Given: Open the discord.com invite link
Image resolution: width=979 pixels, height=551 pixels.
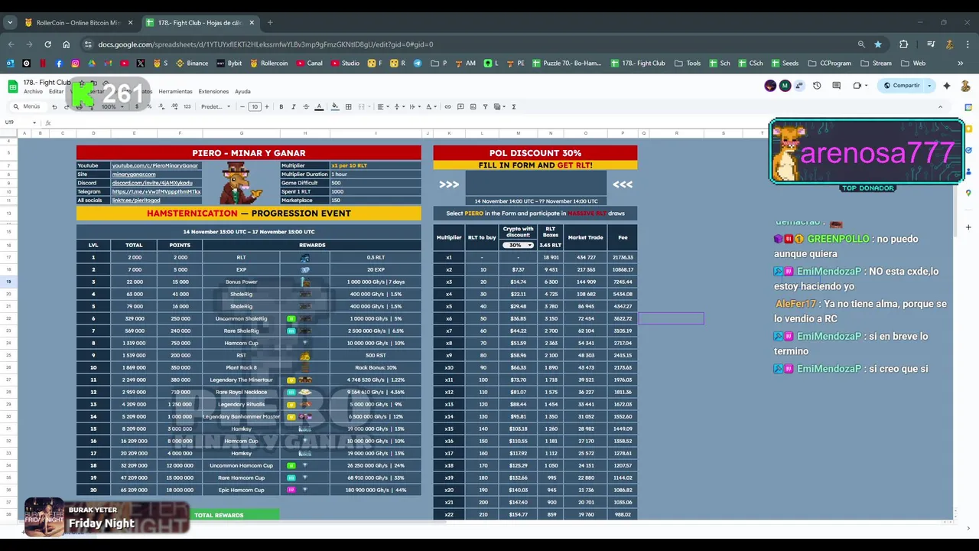Looking at the screenshot, I should click(x=152, y=183).
